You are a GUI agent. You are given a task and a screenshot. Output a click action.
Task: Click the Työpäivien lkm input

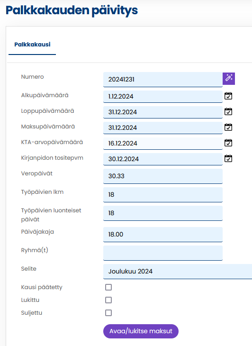(162, 195)
